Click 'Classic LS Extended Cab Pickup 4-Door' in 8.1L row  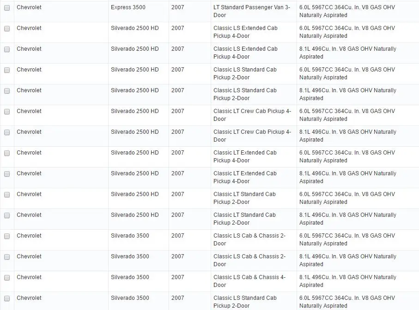coord(245,53)
